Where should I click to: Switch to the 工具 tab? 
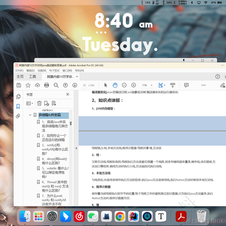(32, 77)
